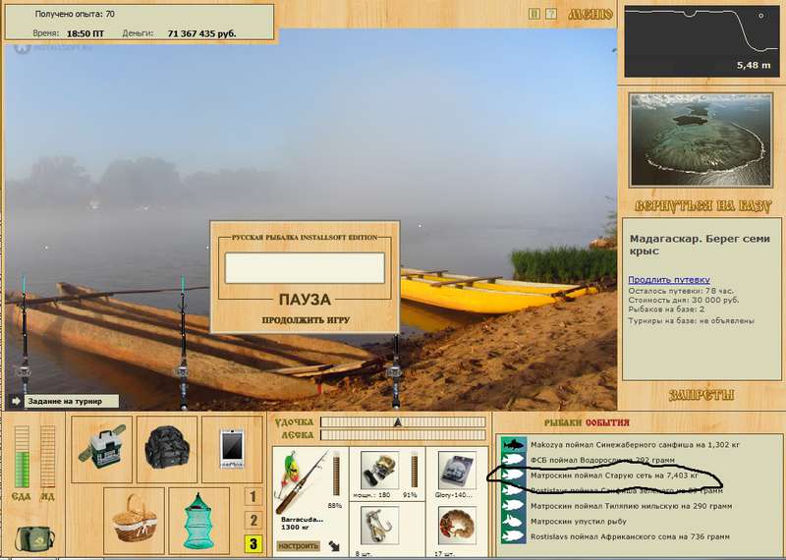This screenshot has height=560, width=786.
Task: Click the hook showing 8 шт.
Action: click(379, 526)
